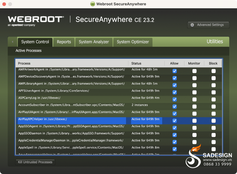The image size is (237, 174).
Task: Check Monitor for AMPArtworkAgent
Action: pos(194,71)
